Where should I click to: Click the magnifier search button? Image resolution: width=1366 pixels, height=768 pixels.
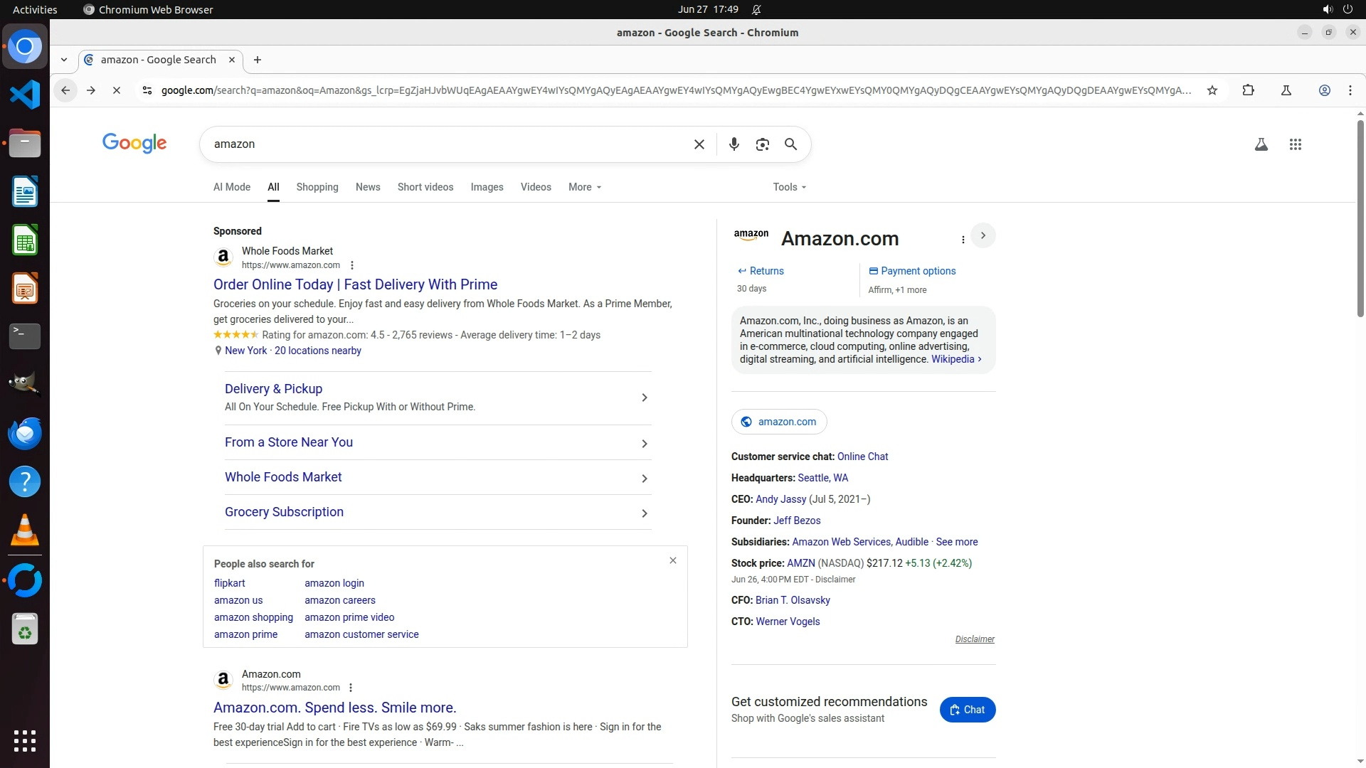pyautogui.click(x=790, y=144)
